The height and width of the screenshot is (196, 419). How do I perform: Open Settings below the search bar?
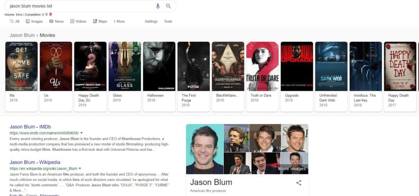click(x=151, y=21)
